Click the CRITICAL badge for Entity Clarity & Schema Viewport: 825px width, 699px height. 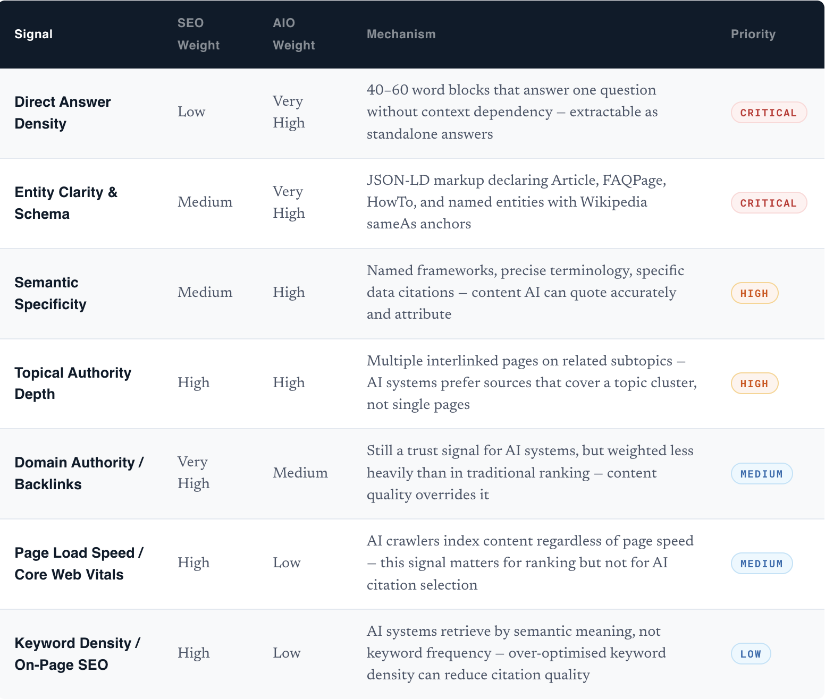769,202
